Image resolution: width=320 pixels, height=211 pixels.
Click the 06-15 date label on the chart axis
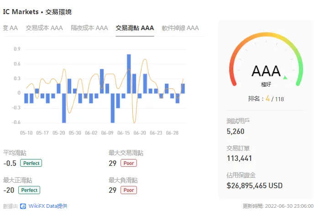(x=123, y=133)
